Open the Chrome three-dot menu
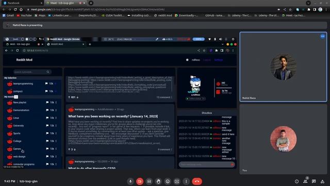 [x=326, y=9]
